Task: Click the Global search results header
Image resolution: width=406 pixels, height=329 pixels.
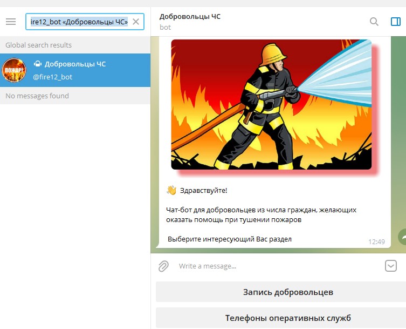Action: (38, 45)
